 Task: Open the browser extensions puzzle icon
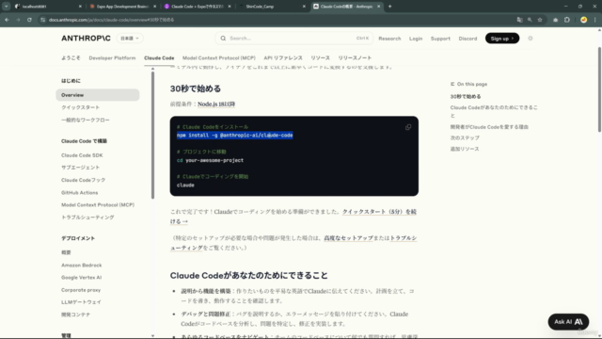pos(567,20)
